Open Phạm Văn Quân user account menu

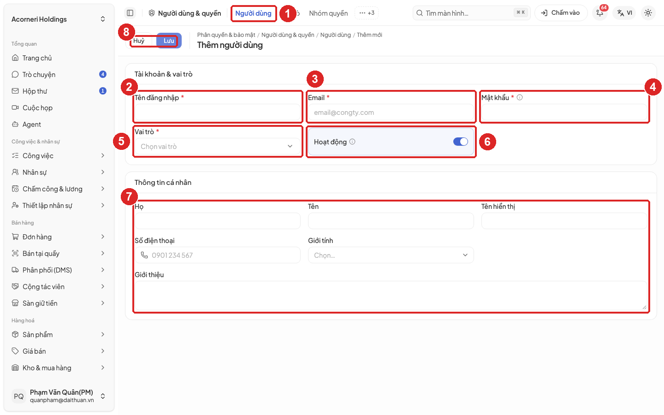(x=59, y=396)
